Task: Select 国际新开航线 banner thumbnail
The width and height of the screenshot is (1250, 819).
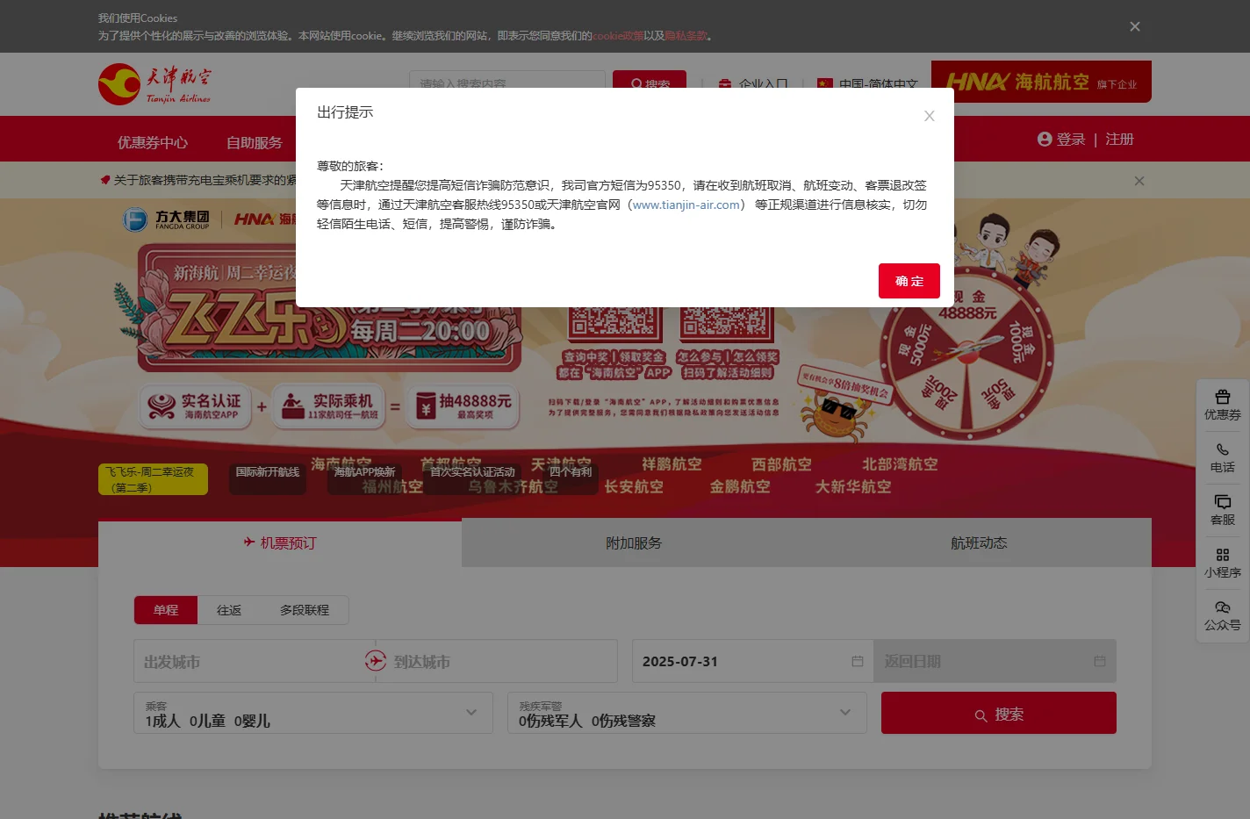Action: (x=268, y=479)
